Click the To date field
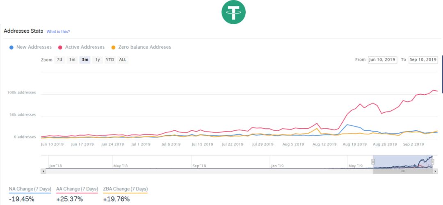The image size is (443, 205). pyautogui.click(x=423, y=60)
